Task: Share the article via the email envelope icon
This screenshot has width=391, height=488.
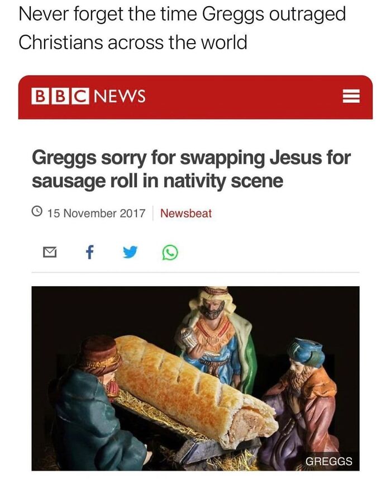Action: (49, 252)
